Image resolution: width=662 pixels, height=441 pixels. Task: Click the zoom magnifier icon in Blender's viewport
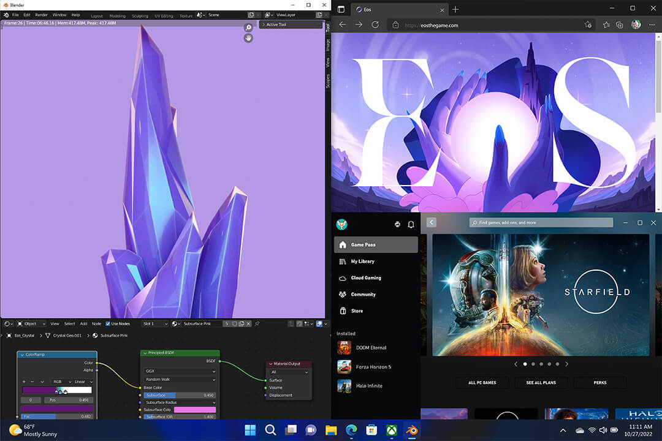[x=248, y=27]
